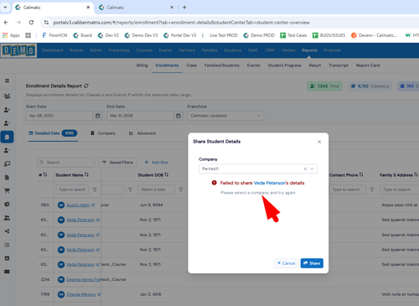Viewport: 419px width, 306px height.
Task: Sort by Contact Phone column
Action: [x=361, y=174]
